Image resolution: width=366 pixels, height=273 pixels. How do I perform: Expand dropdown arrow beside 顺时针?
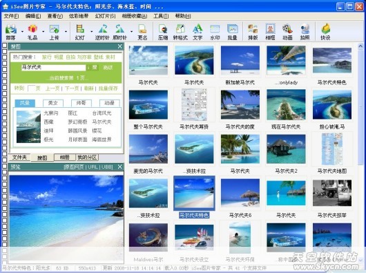click(x=131, y=31)
